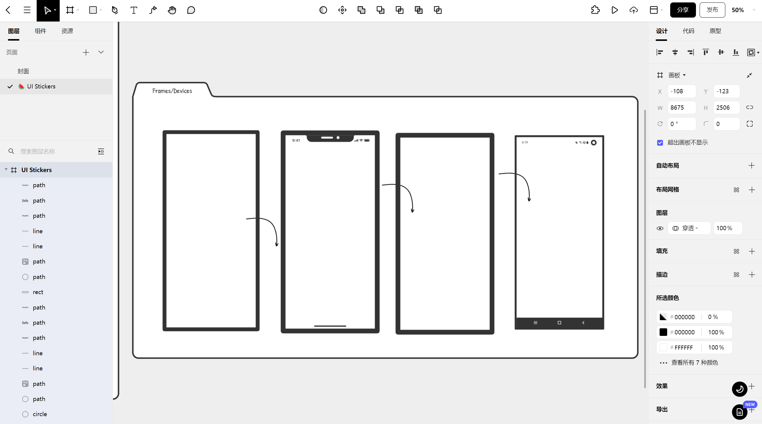Image resolution: width=762 pixels, height=424 pixels.
Task: Expand 自动布局 panel section
Action: (x=751, y=166)
